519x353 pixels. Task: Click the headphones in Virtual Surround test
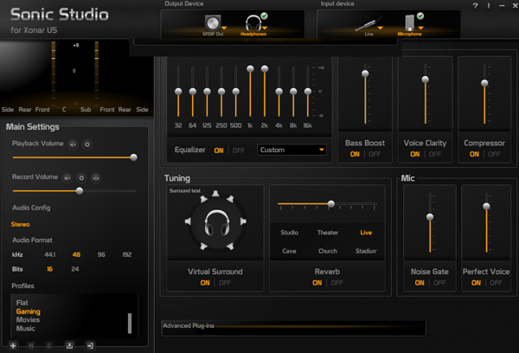[x=217, y=222]
